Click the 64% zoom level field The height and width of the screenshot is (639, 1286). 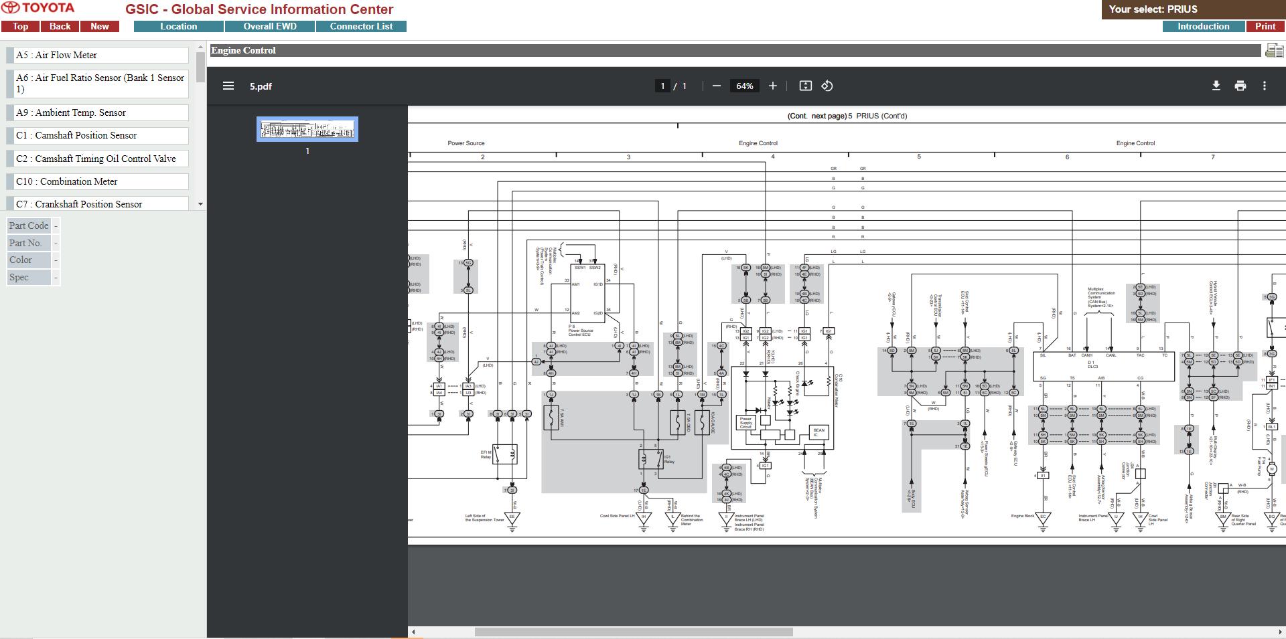[x=744, y=86]
